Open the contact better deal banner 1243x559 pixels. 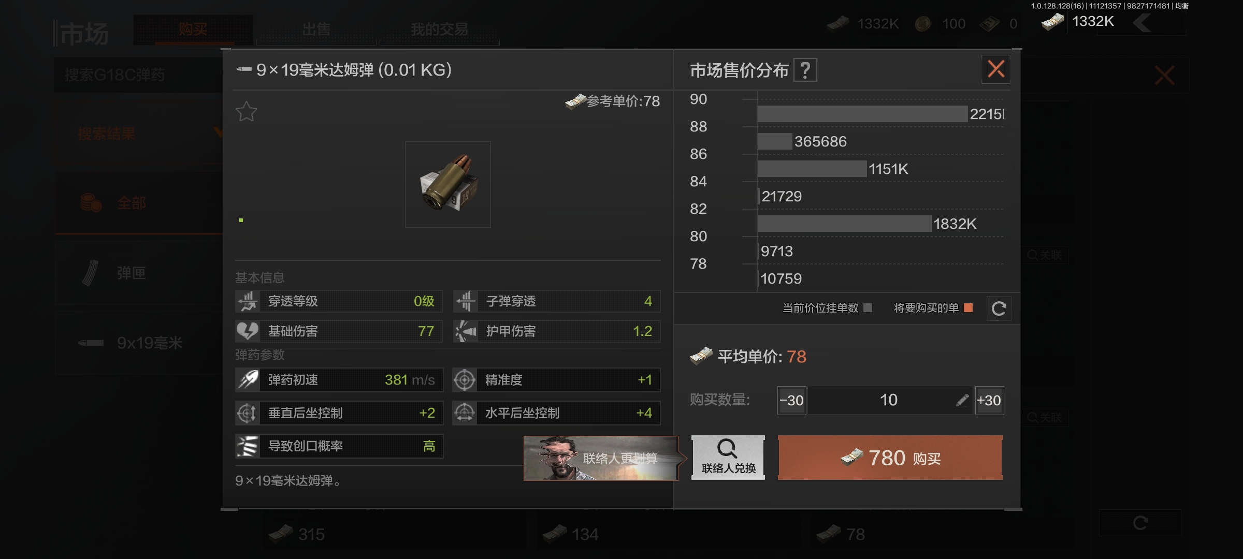[x=601, y=458]
